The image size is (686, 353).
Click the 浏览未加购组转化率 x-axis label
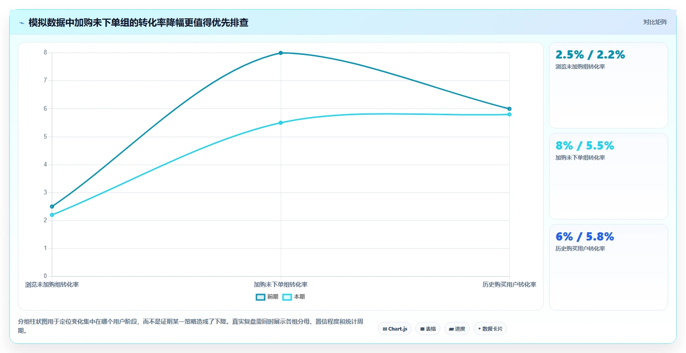tap(52, 284)
